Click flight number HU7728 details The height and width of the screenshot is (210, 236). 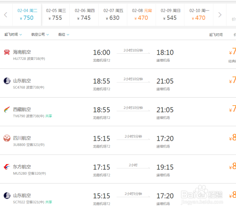[29, 59]
